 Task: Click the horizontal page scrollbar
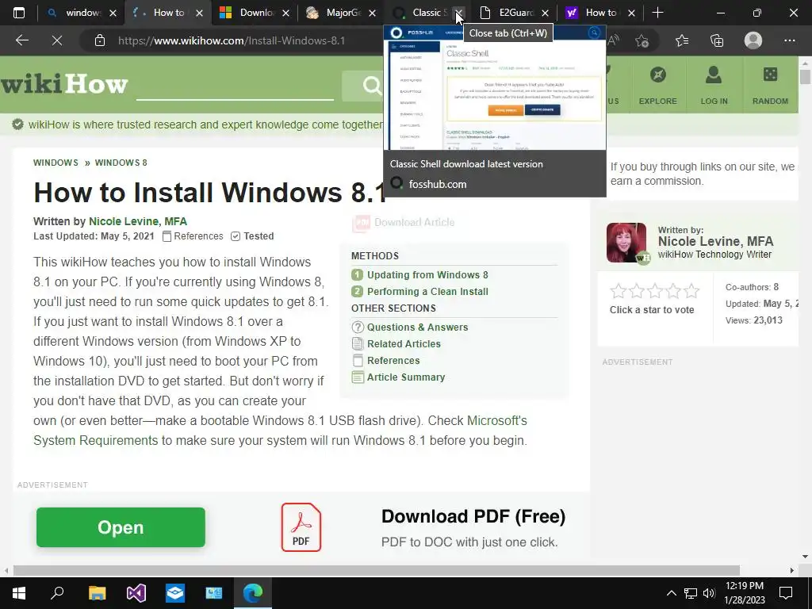[377, 570]
